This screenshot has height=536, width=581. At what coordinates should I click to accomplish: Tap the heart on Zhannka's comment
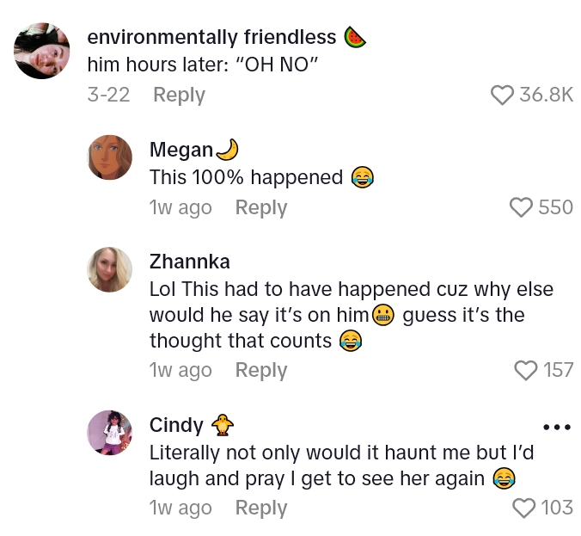point(525,370)
